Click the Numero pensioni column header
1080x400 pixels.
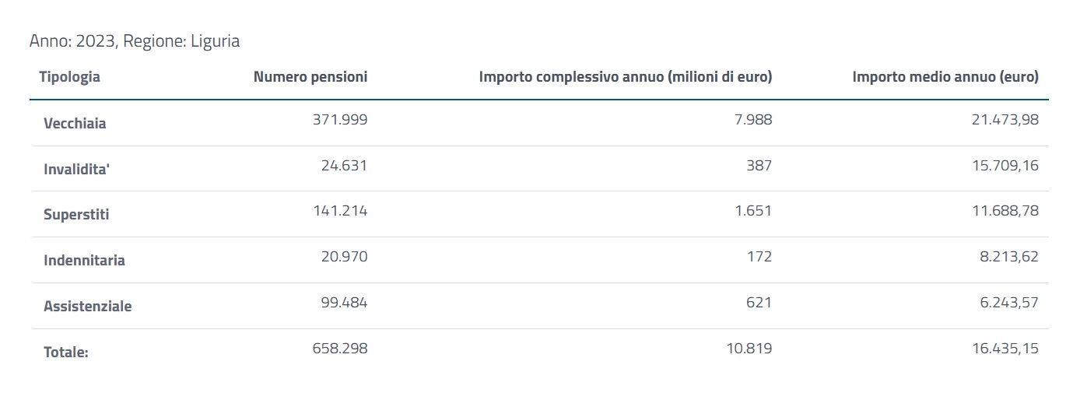point(310,77)
